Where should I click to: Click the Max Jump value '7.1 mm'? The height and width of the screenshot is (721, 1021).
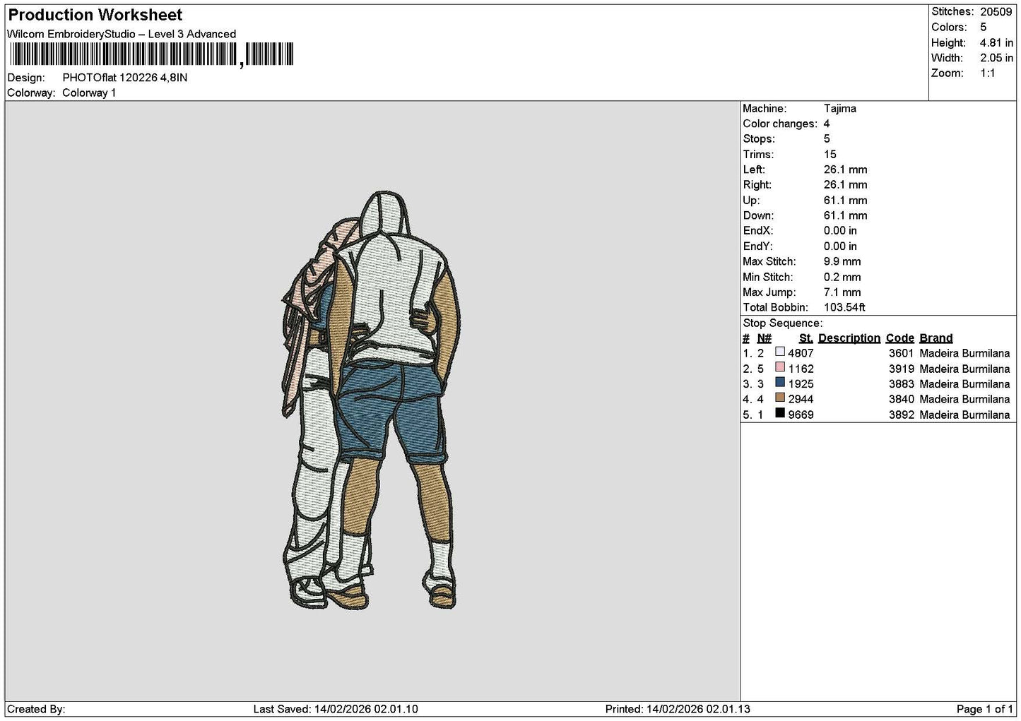(842, 292)
